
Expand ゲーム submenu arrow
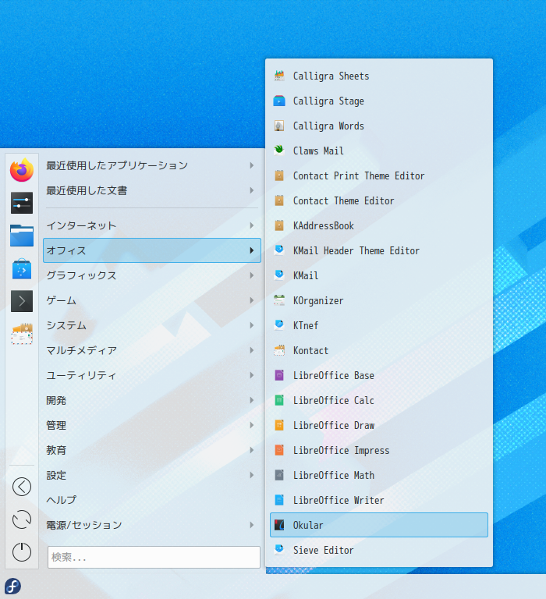pyautogui.click(x=251, y=300)
